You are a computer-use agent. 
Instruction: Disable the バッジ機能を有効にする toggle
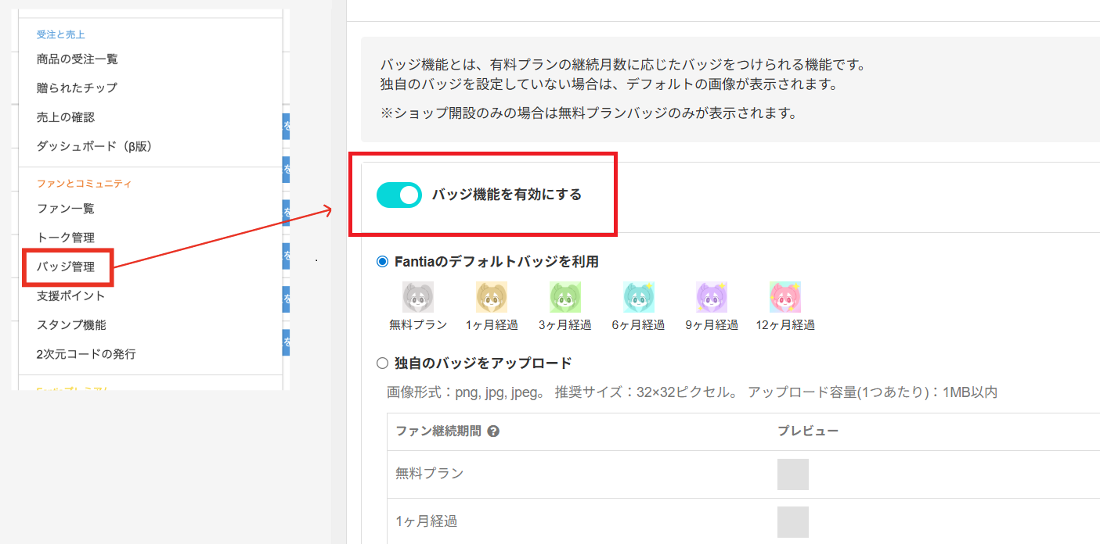[399, 195]
